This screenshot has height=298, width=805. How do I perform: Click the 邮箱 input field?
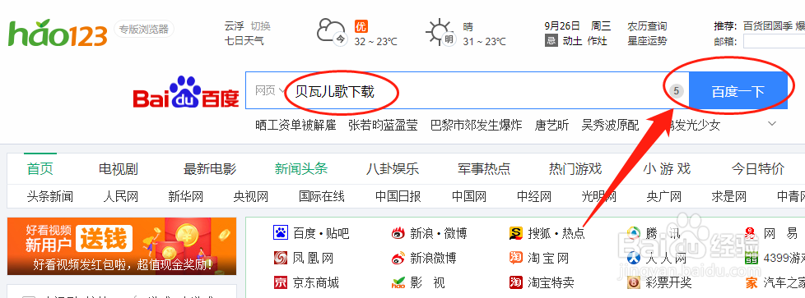(x=775, y=42)
